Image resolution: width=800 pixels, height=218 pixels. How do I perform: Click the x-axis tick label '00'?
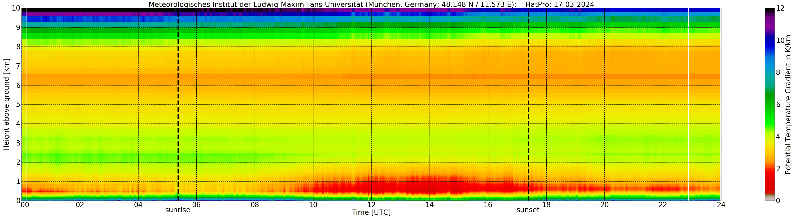(x=25, y=205)
